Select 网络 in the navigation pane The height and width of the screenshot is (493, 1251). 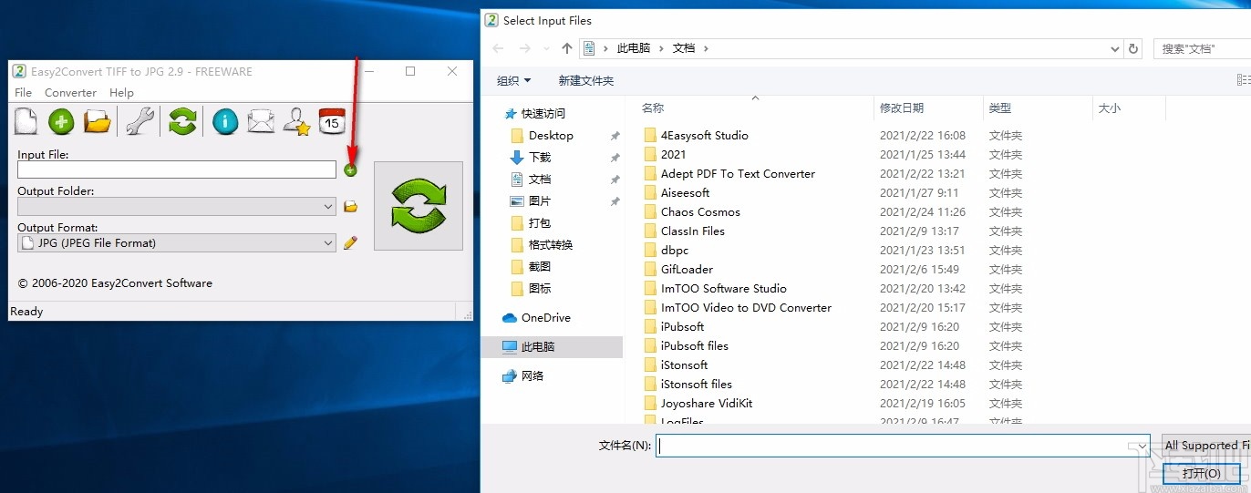[532, 376]
